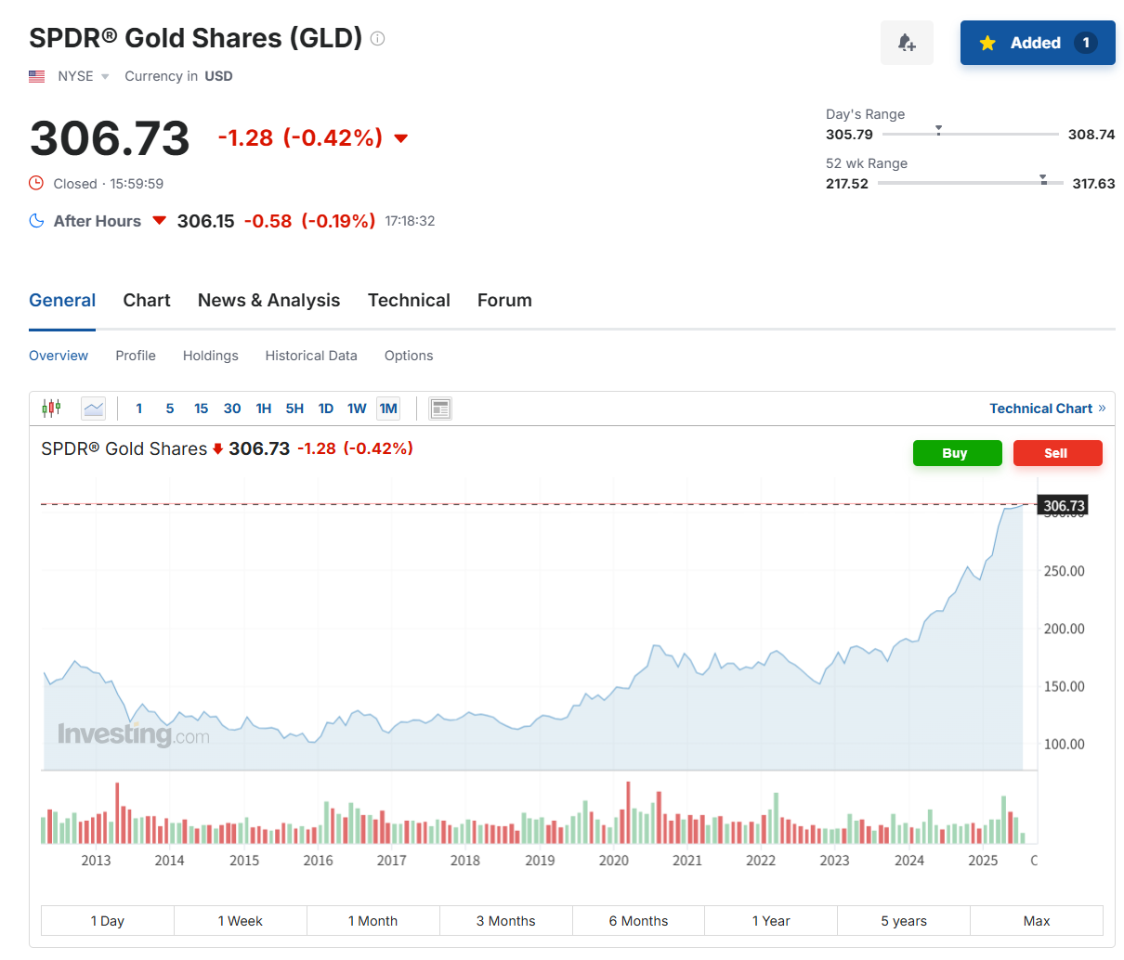Set chart range to 3 Months
The image size is (1124, 960).
point(506,921)
